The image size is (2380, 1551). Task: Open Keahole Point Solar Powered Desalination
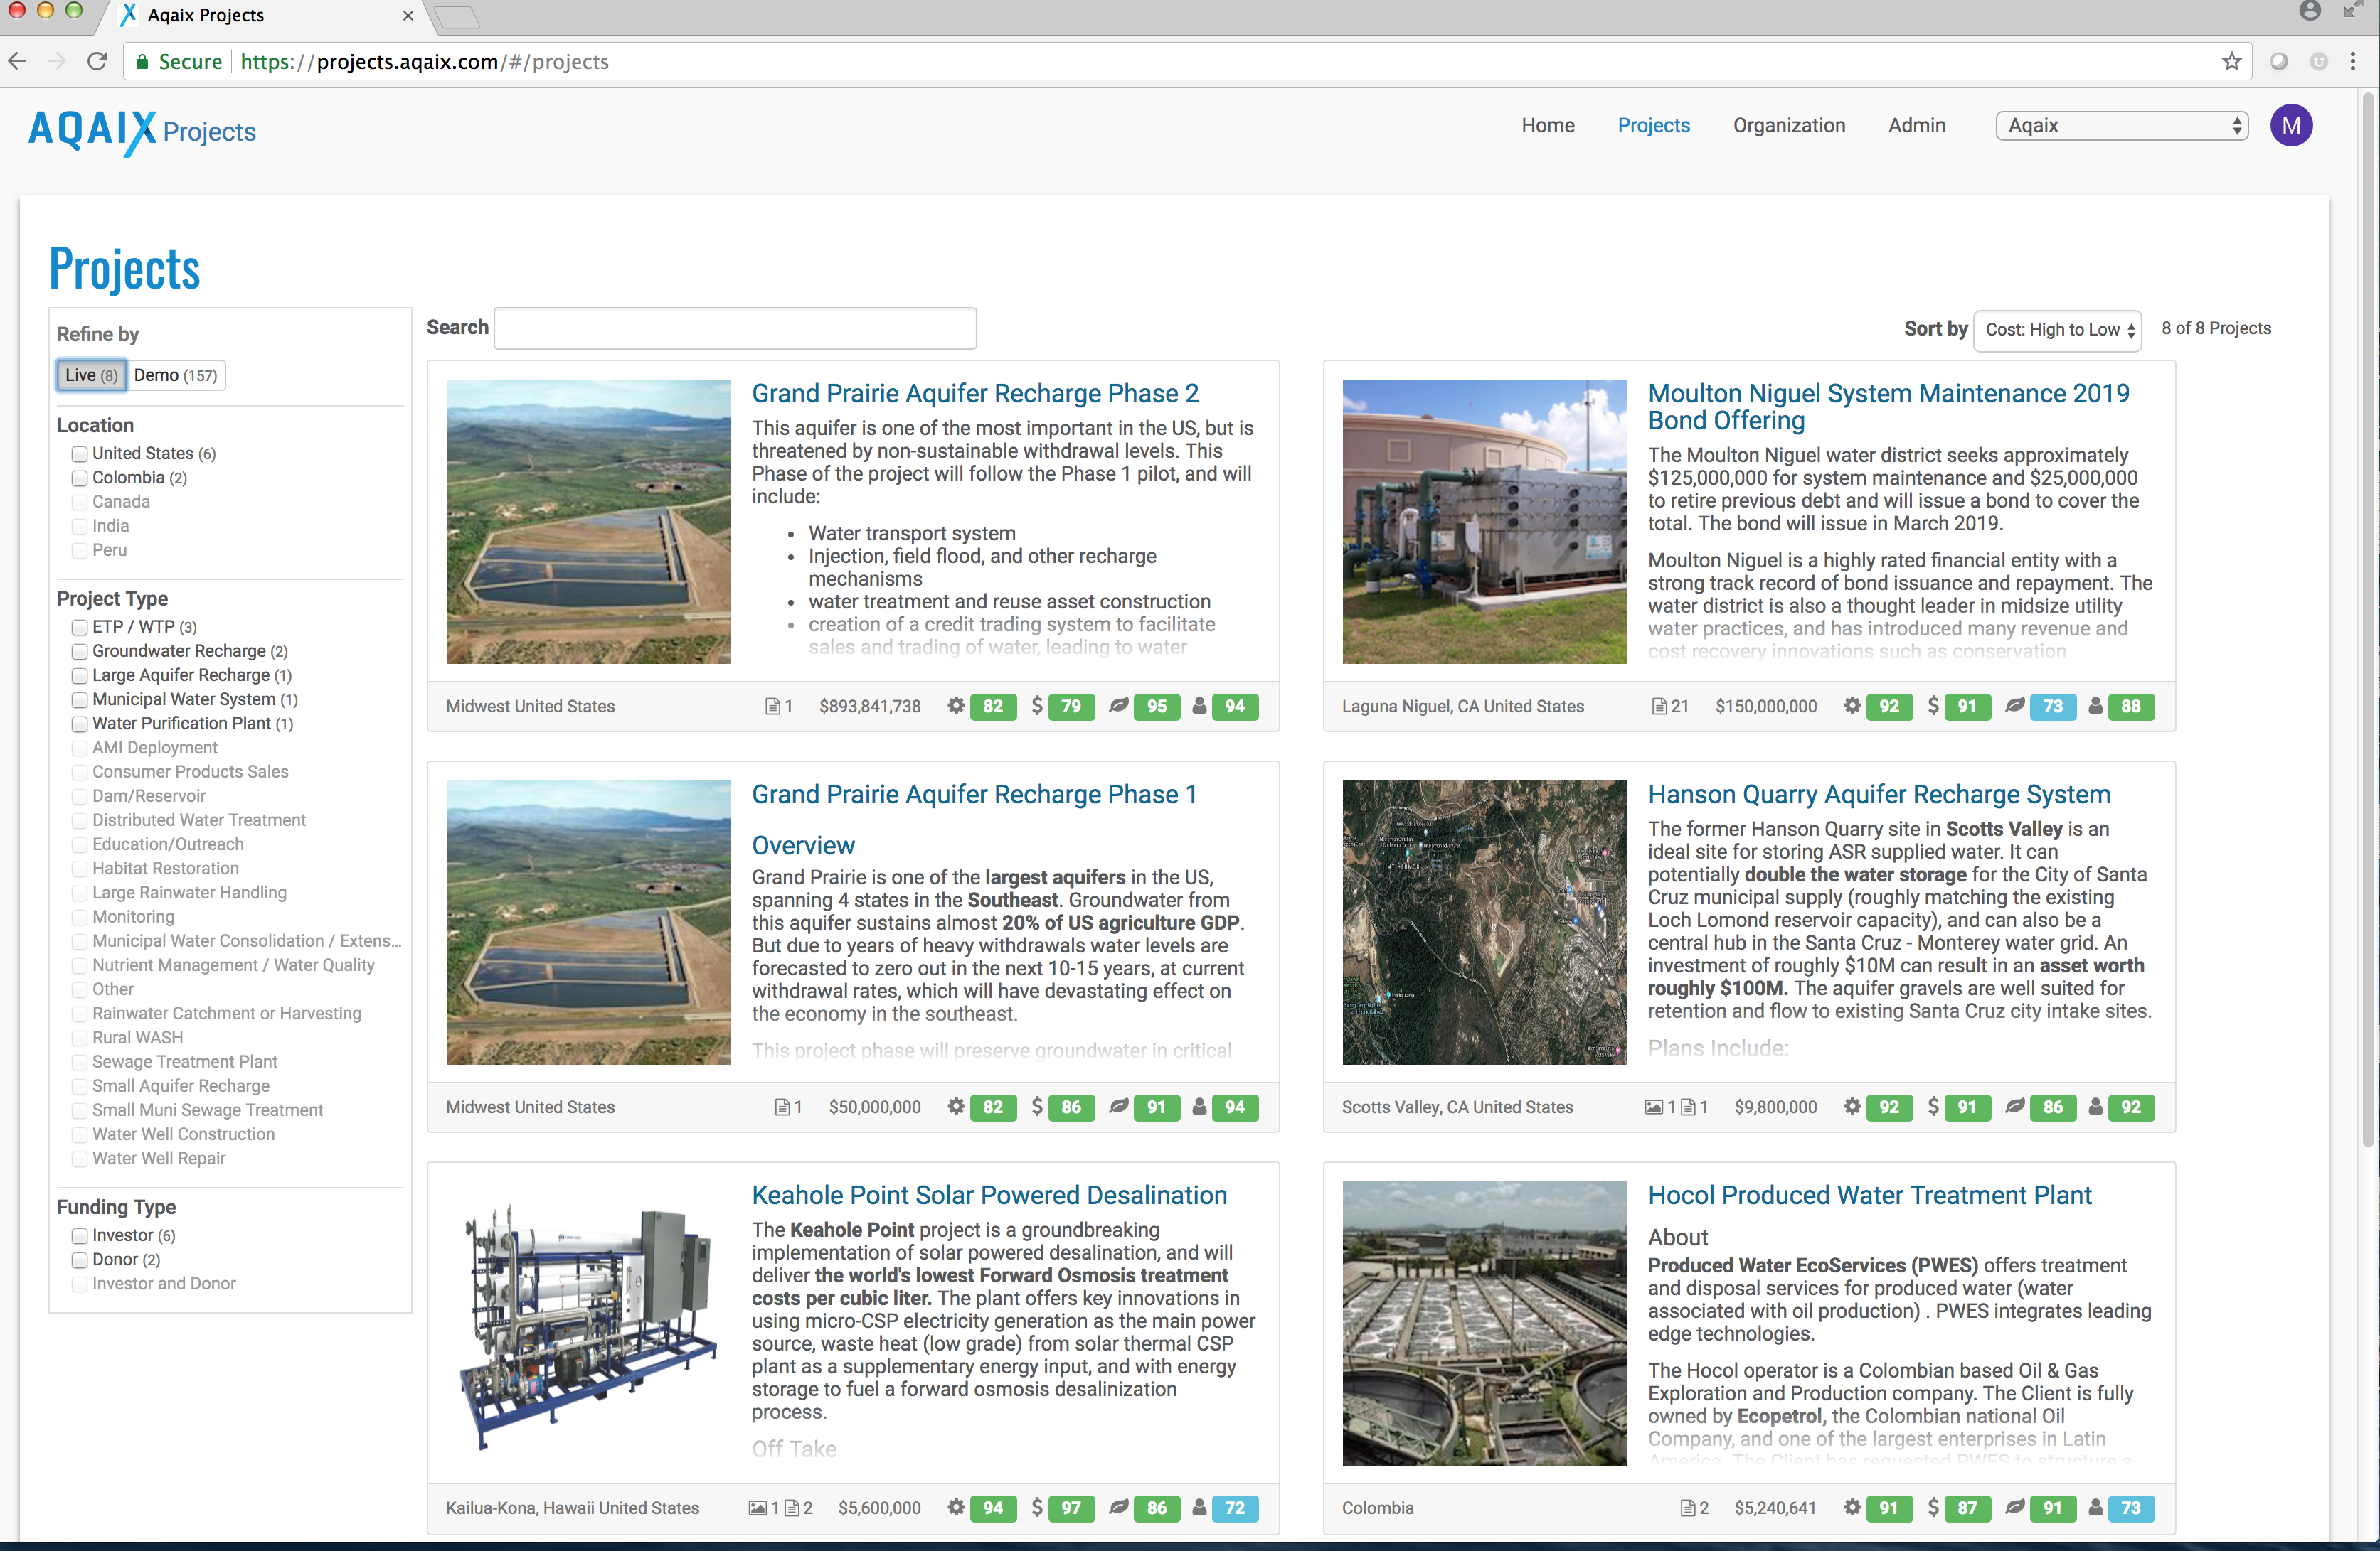pyautogui.click(x=989, y=1195)
